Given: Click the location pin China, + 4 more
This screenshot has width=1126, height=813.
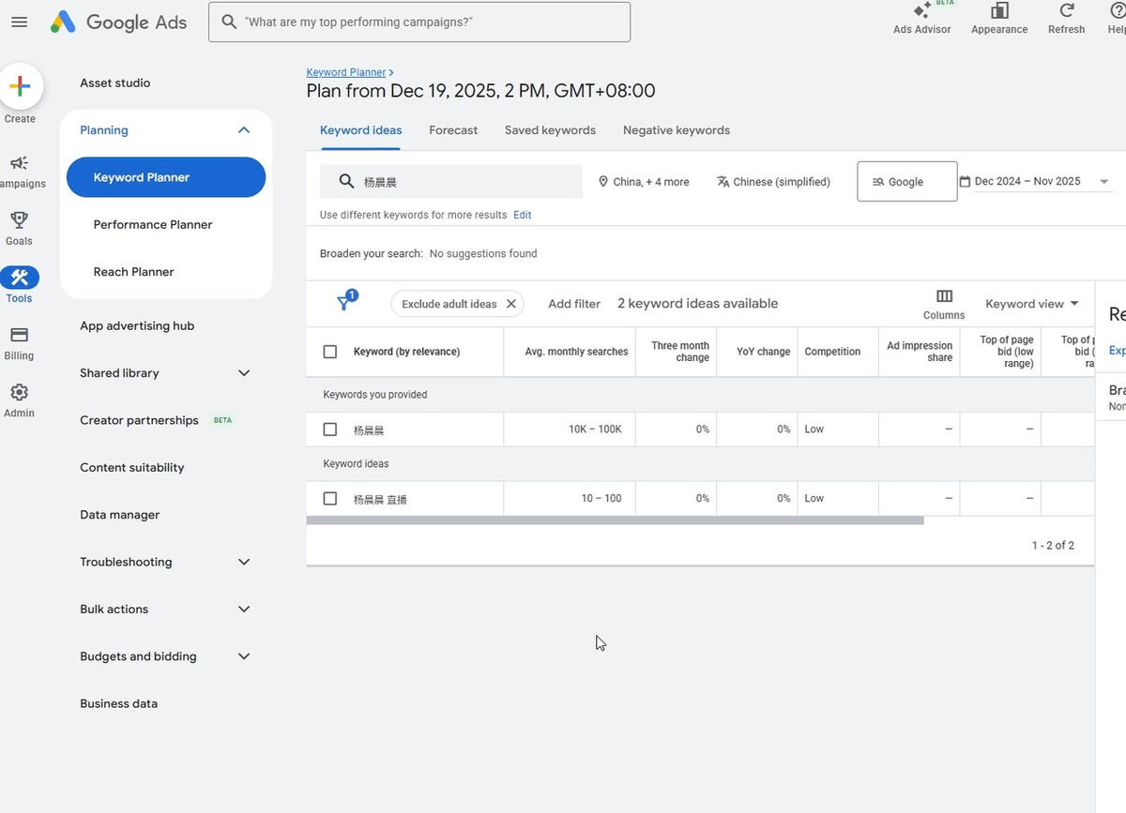Looking at the screenshot, I should click(644, 182).
